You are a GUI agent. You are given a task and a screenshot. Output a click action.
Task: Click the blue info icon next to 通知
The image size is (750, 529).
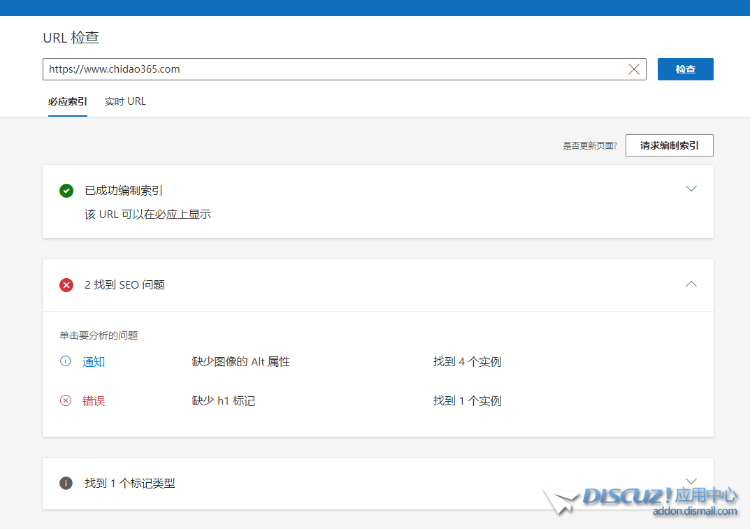click(x=66, y=361)
